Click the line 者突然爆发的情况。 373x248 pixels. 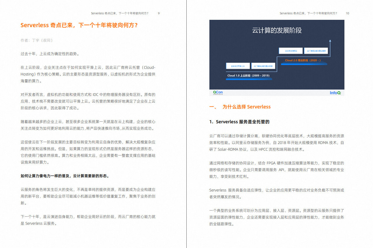pyautogui.click(x=225, y=197)
